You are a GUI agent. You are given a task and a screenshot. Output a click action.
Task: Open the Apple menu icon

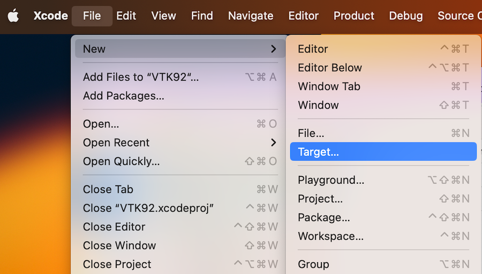tap(13, 16)
